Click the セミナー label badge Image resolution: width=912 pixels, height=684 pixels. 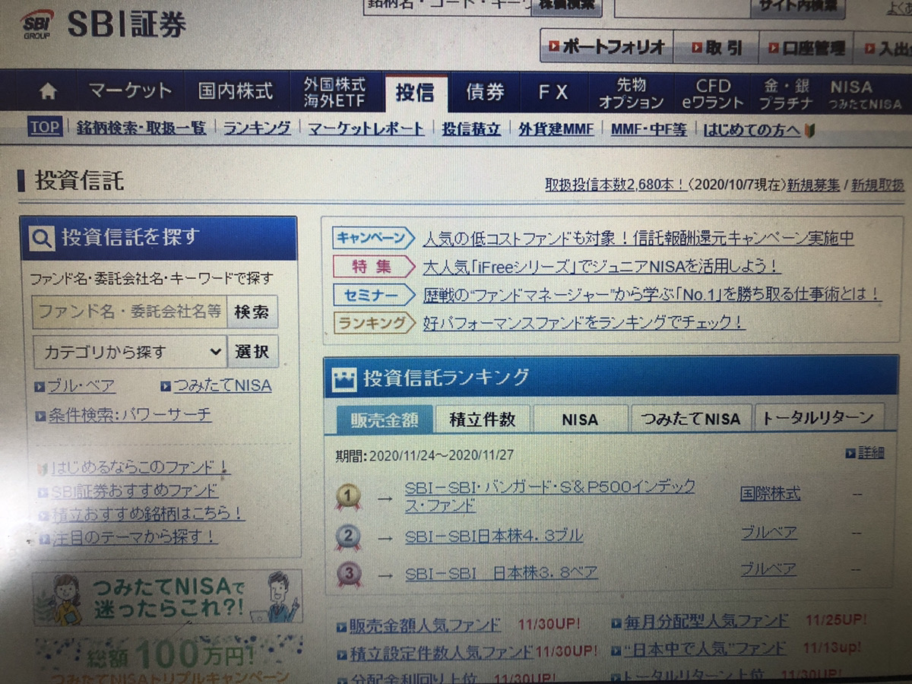[x=372, y=294]
